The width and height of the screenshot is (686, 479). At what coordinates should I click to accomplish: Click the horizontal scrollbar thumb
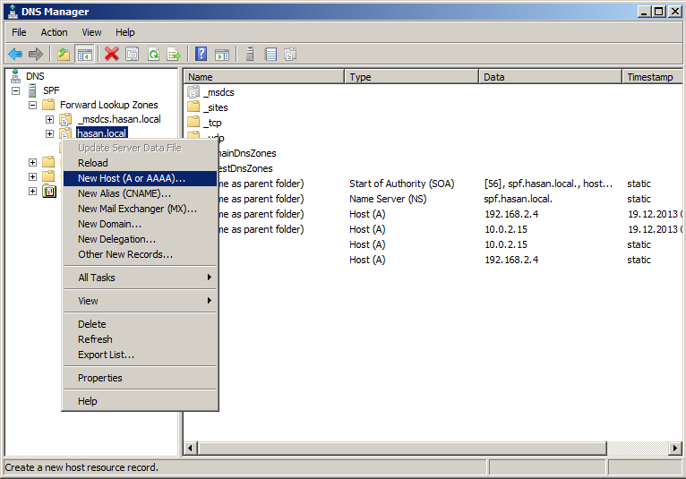coord(402,448)
